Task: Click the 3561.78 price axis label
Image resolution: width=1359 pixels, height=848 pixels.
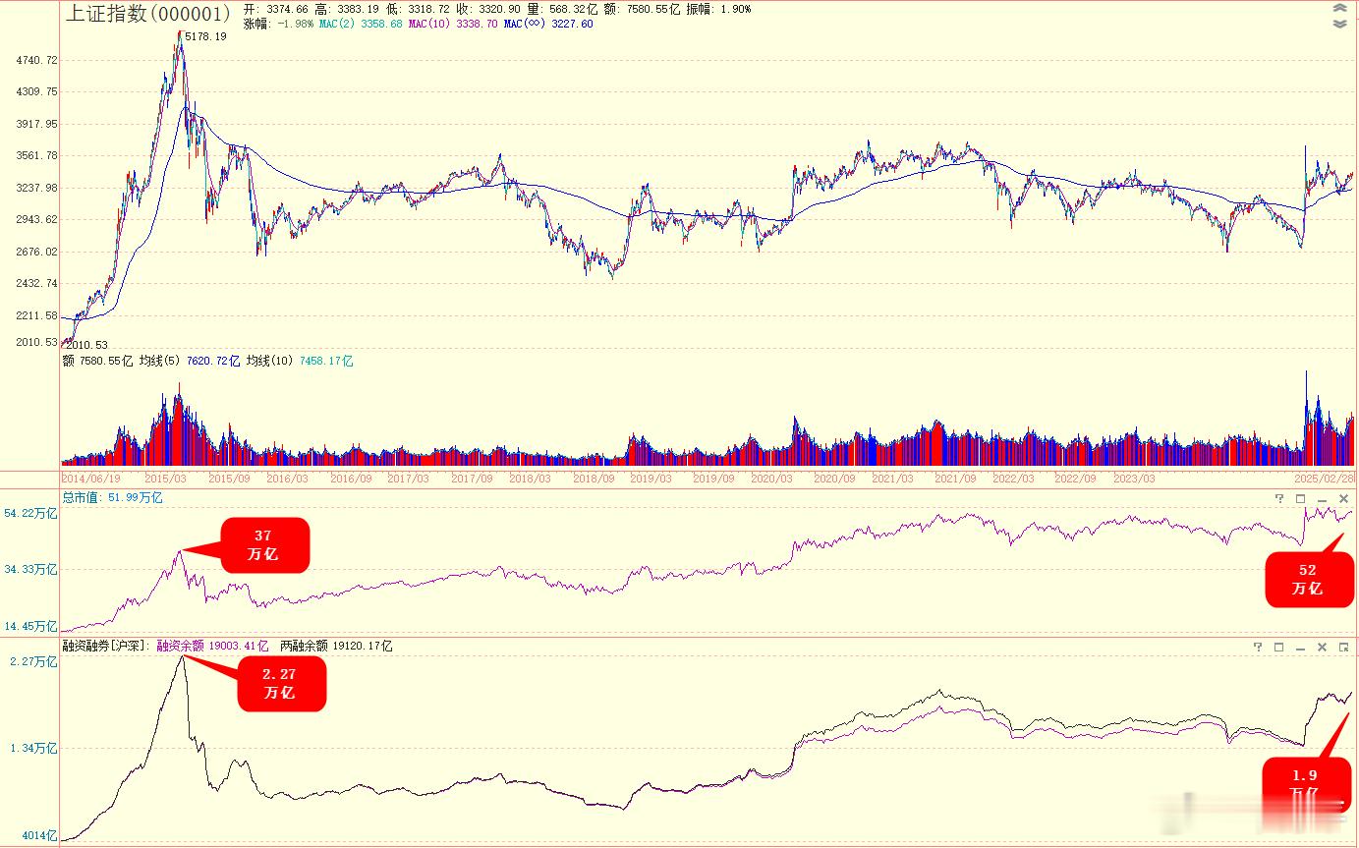Action: (x=36, y=155)
